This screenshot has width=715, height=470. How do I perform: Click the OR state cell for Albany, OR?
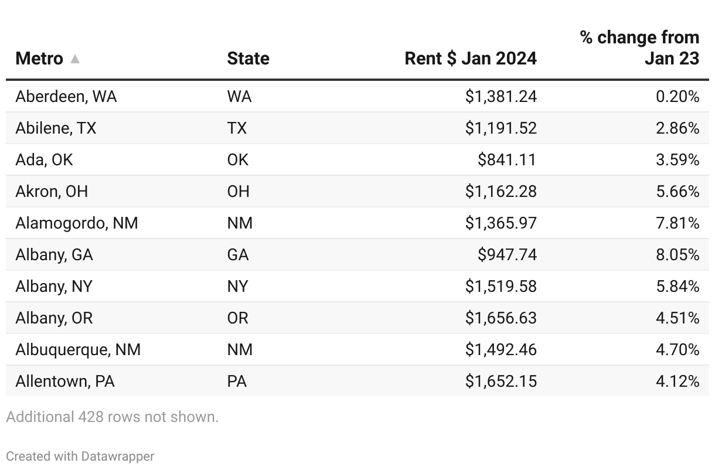[x=238, y=318]
